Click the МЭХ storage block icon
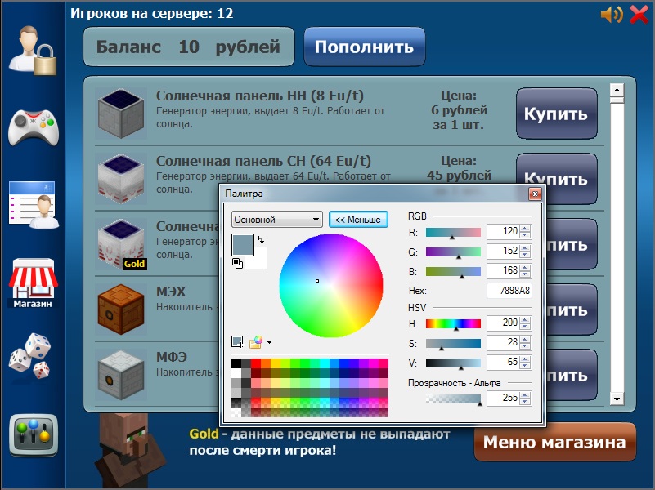 coord(121,309)
